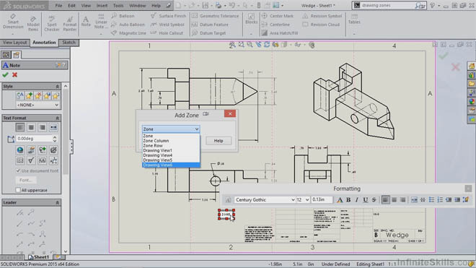Click the Center Mark tool
476x268 pixels.
[278, 16]
